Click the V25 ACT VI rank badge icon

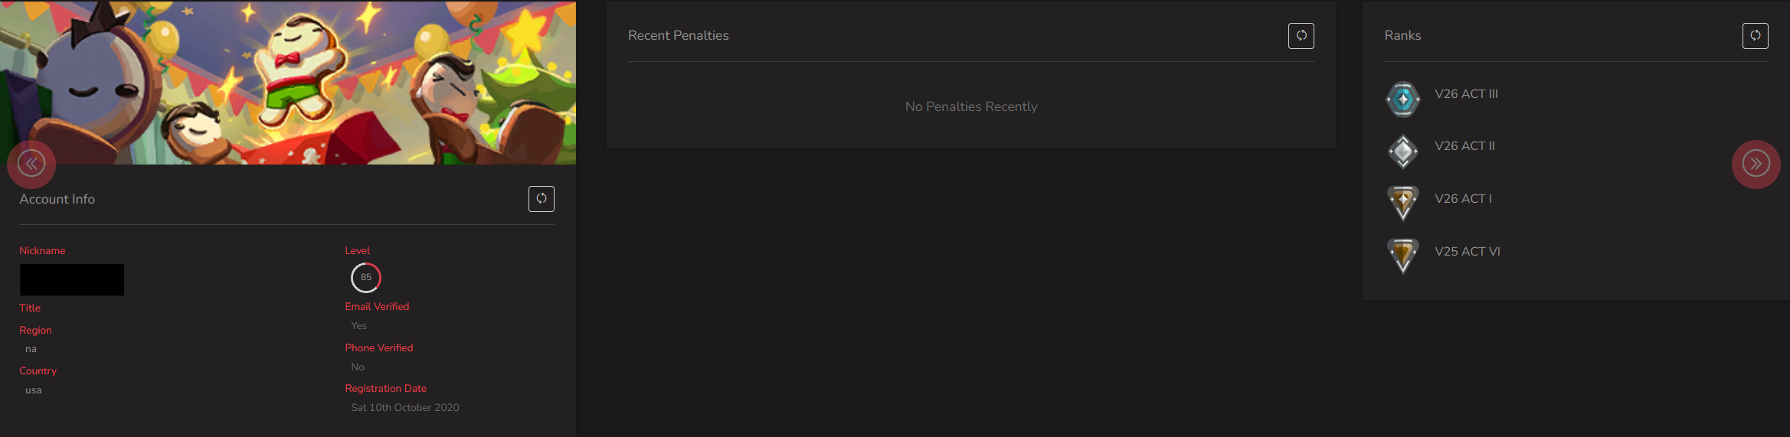pyautogui.click(x=1403, y=256)
